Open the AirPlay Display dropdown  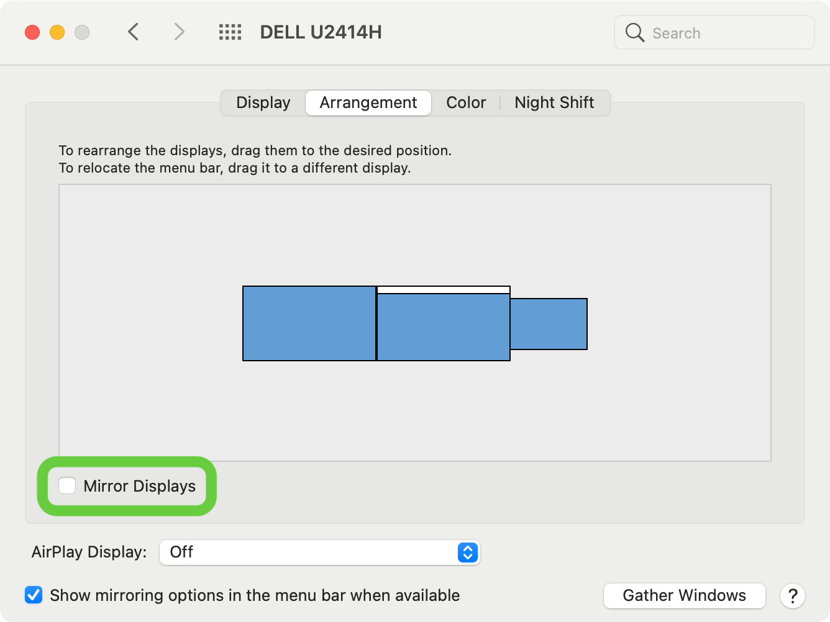[x=319, y=552]
